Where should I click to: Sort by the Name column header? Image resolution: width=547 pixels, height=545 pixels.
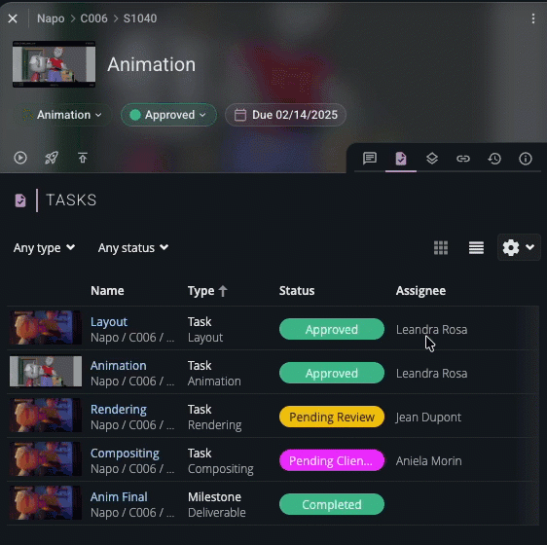(107, 291)
